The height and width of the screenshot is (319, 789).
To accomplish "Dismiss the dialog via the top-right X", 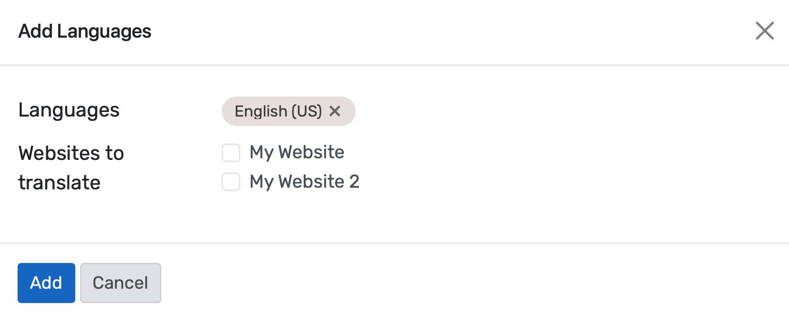I will [764, 31].
